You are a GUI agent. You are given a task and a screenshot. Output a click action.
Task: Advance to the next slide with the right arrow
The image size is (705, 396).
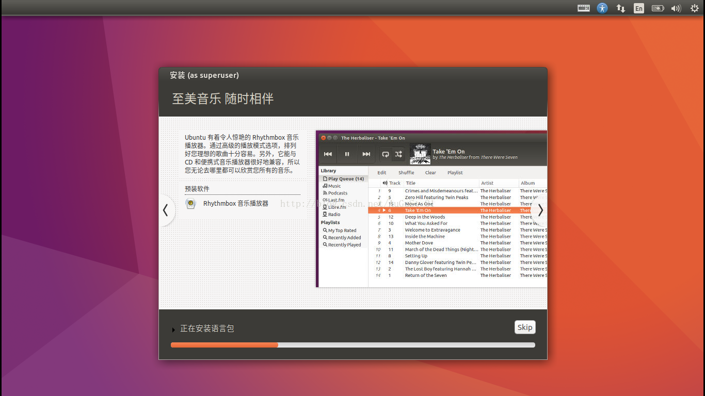point(540,210)
